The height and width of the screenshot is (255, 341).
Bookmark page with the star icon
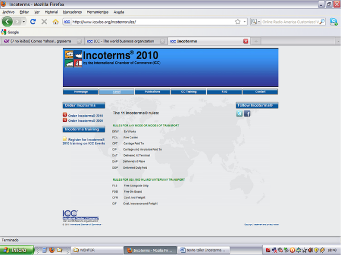[x=238, y=22]
